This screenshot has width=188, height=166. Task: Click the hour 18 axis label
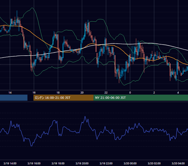coord(58,93)
